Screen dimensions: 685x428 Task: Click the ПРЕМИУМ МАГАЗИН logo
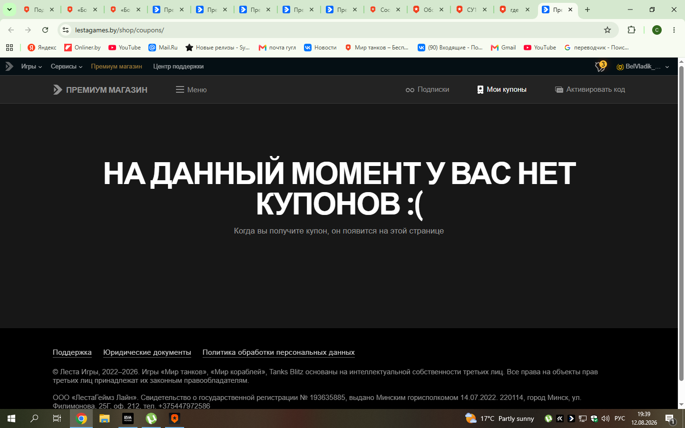coord(100,89)
